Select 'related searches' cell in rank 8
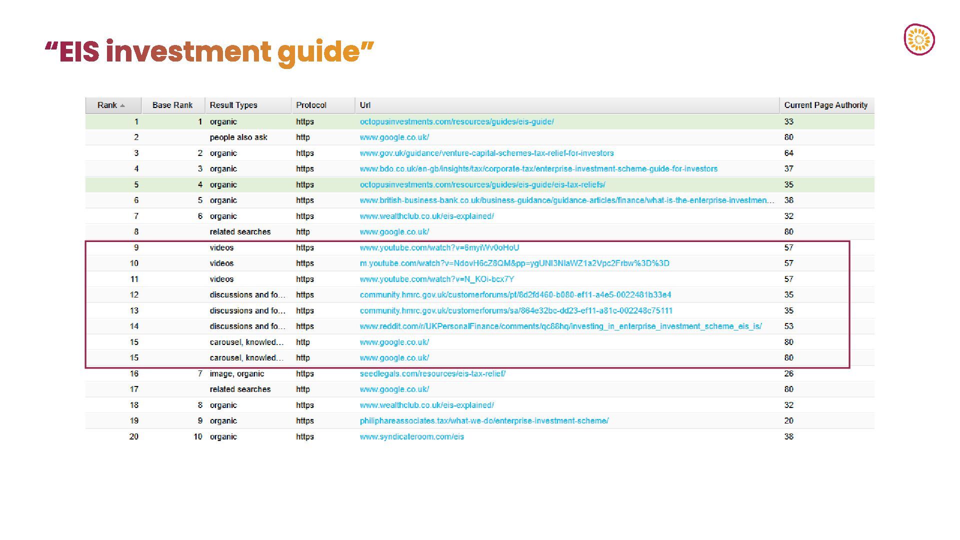Screen dimensions: 960x540 (240, 231)
